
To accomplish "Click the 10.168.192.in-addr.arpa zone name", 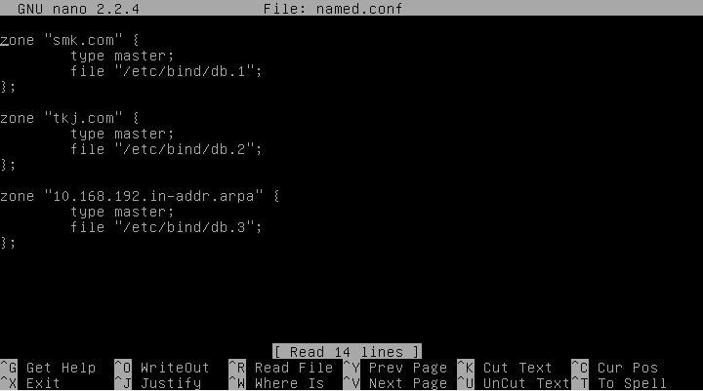I will click(x=153, y=196).
